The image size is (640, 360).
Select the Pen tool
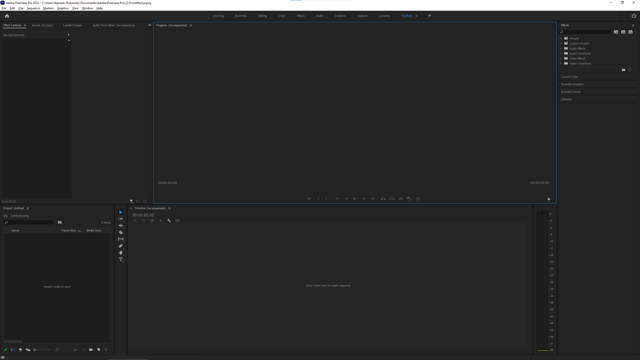[x=120, y=246]
